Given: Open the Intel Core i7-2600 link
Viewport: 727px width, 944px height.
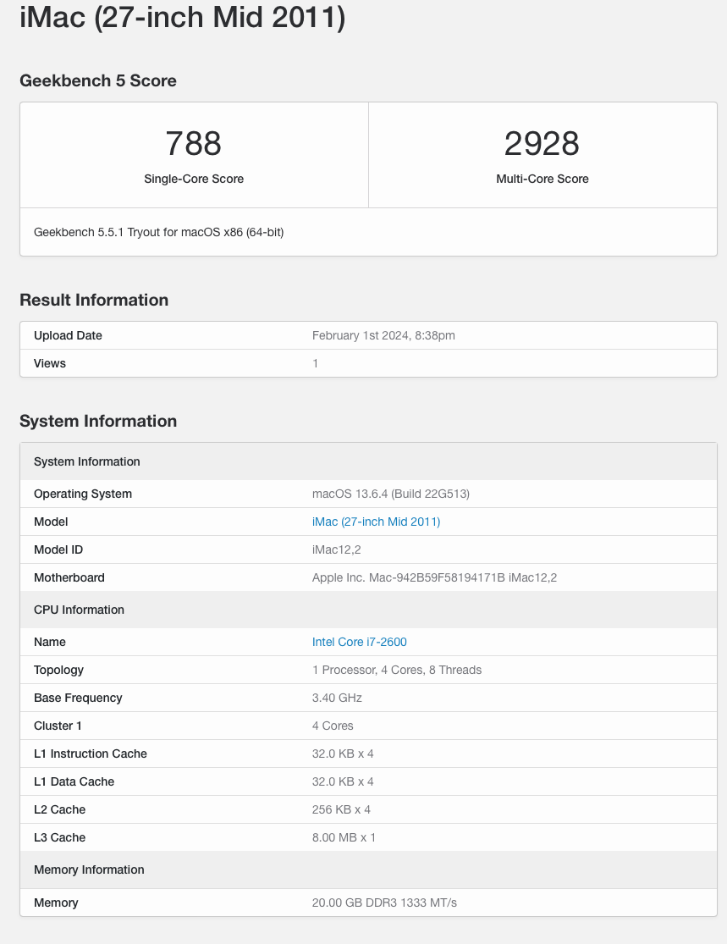Looking at the screenshot, I should click(x=360, y=643).
